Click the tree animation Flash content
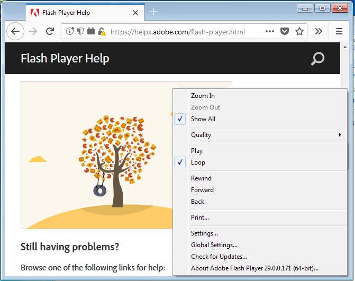 click(97, 155)
